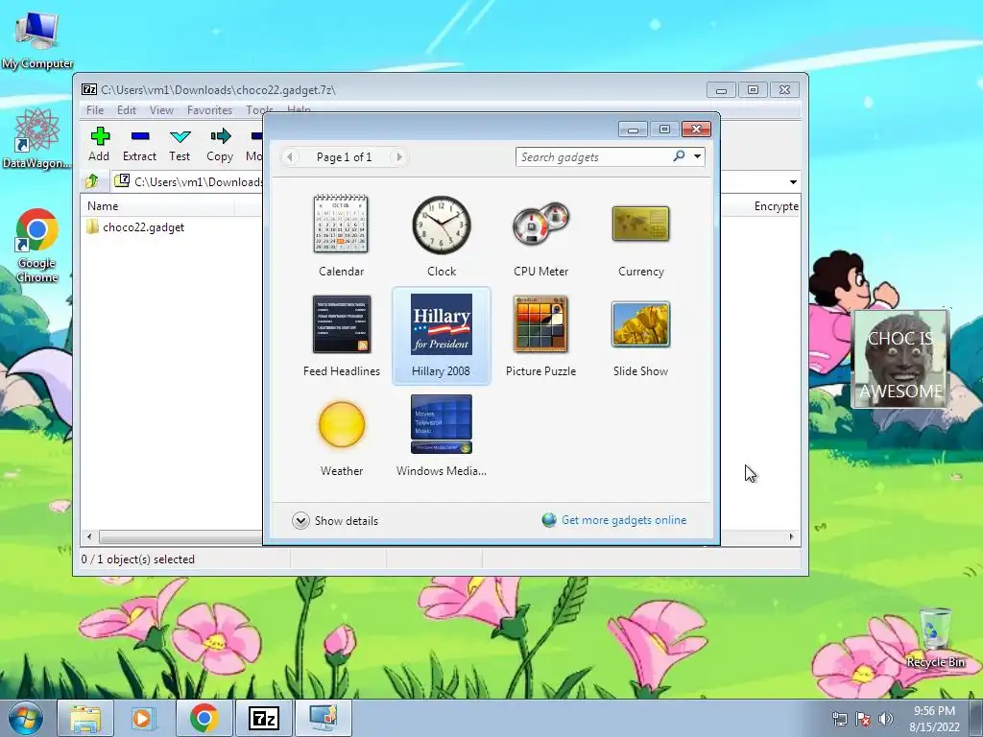Image resolution: width=983 pixels, height=737 pixels.
Task: Click the 7-Zip scrollbar right arrow
Action: pyautogui.click(x=791, y=536)
